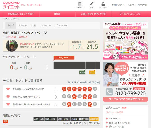Click the ログアウト link

pos(143,5)
